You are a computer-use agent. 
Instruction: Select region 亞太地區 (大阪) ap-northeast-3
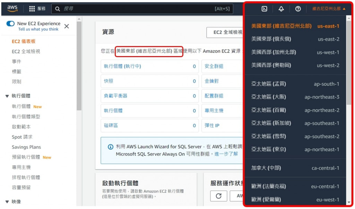295,97
